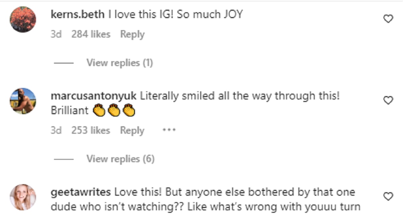
Task: Like the geetawrites comment with the heart
Action: [x=388, y=196]
